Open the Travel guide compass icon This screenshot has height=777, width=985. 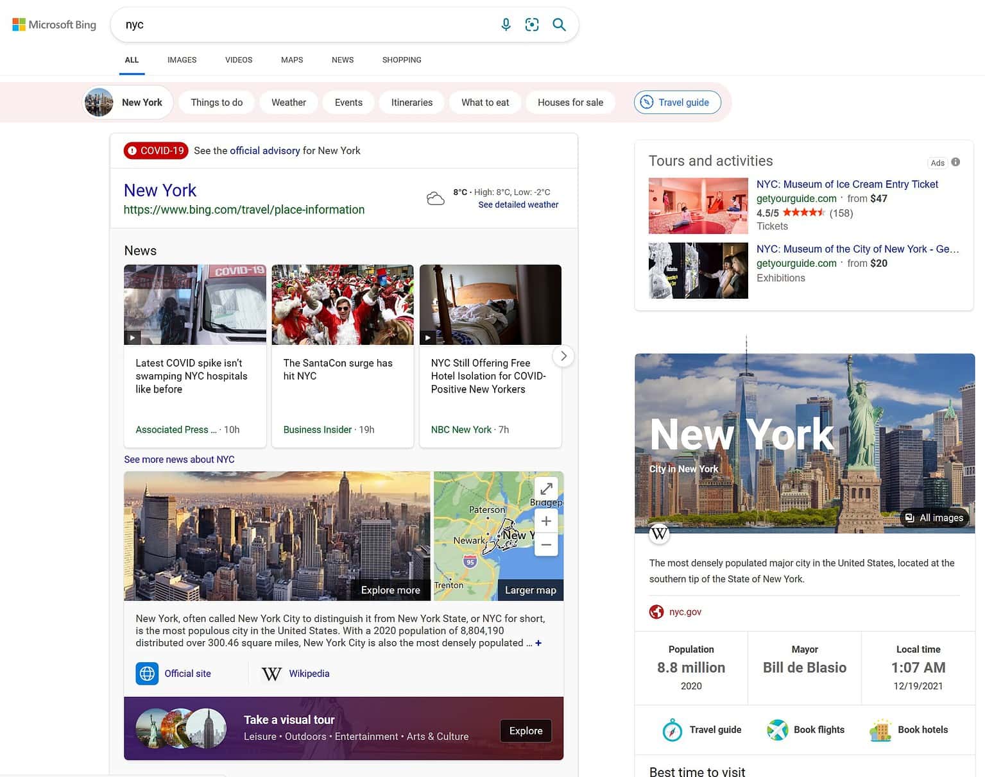tap(671, 730)
